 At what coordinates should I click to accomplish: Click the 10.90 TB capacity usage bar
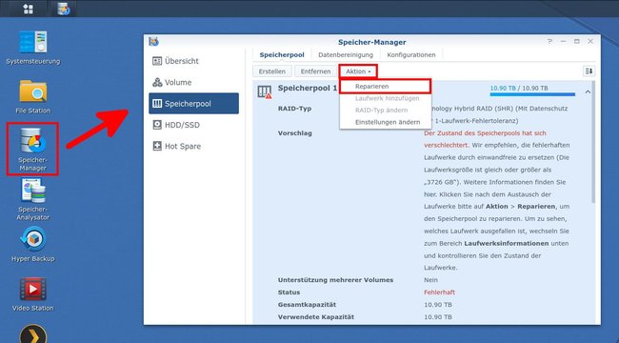[x=532, y=94]
